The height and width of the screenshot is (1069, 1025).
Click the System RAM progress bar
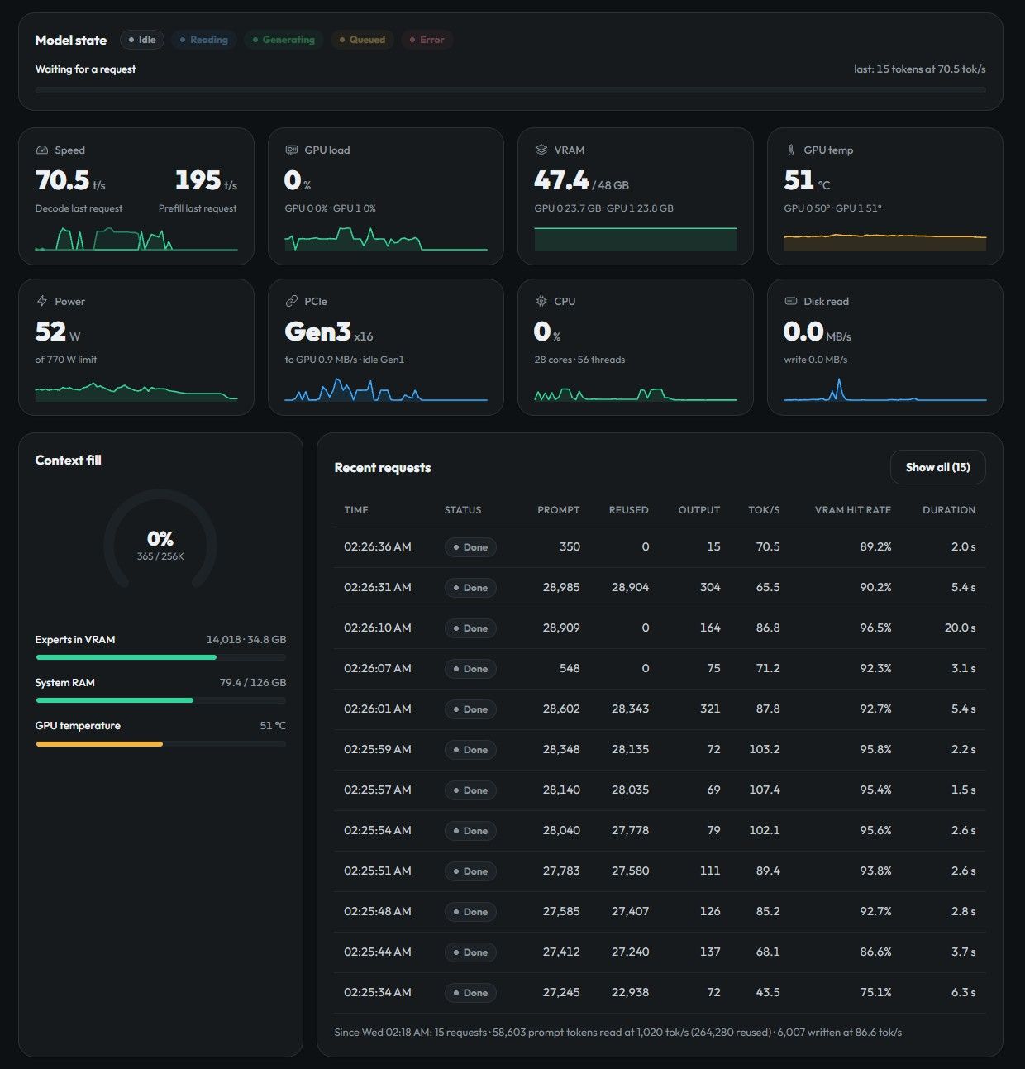pyautogui.click(x=160, y=700)
